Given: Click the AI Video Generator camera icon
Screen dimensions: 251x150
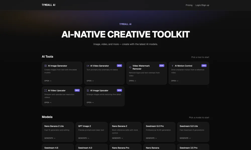Looking at the screenshot, I should [x=88, y=66].
